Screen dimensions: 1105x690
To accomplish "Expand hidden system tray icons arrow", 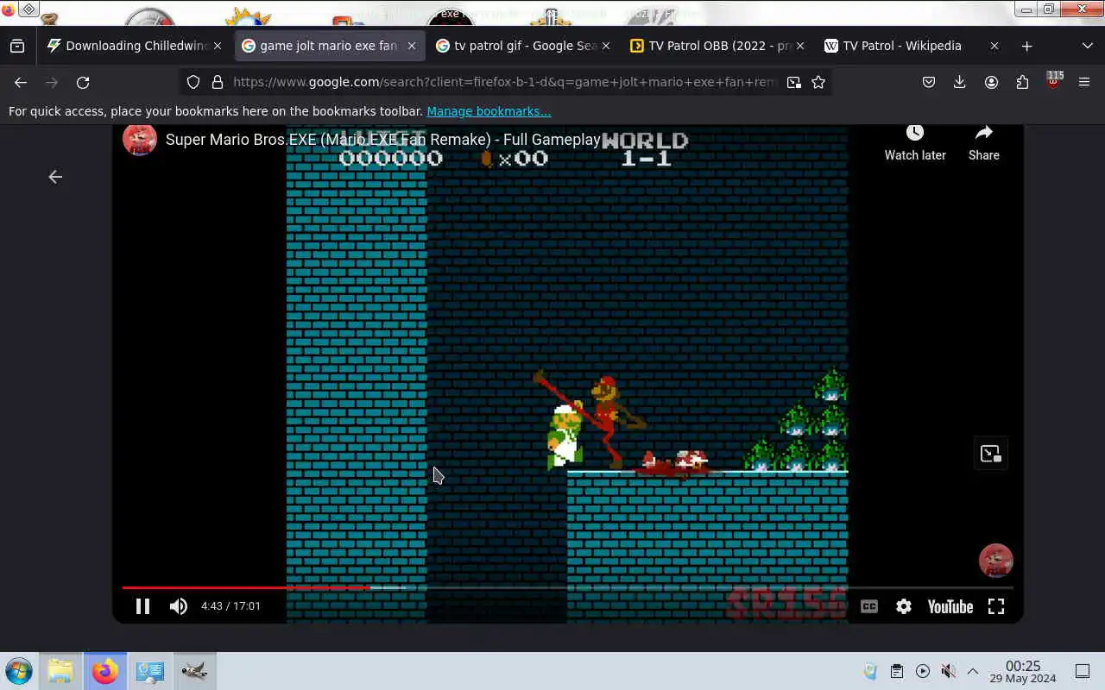I will (x=973, y=671).
